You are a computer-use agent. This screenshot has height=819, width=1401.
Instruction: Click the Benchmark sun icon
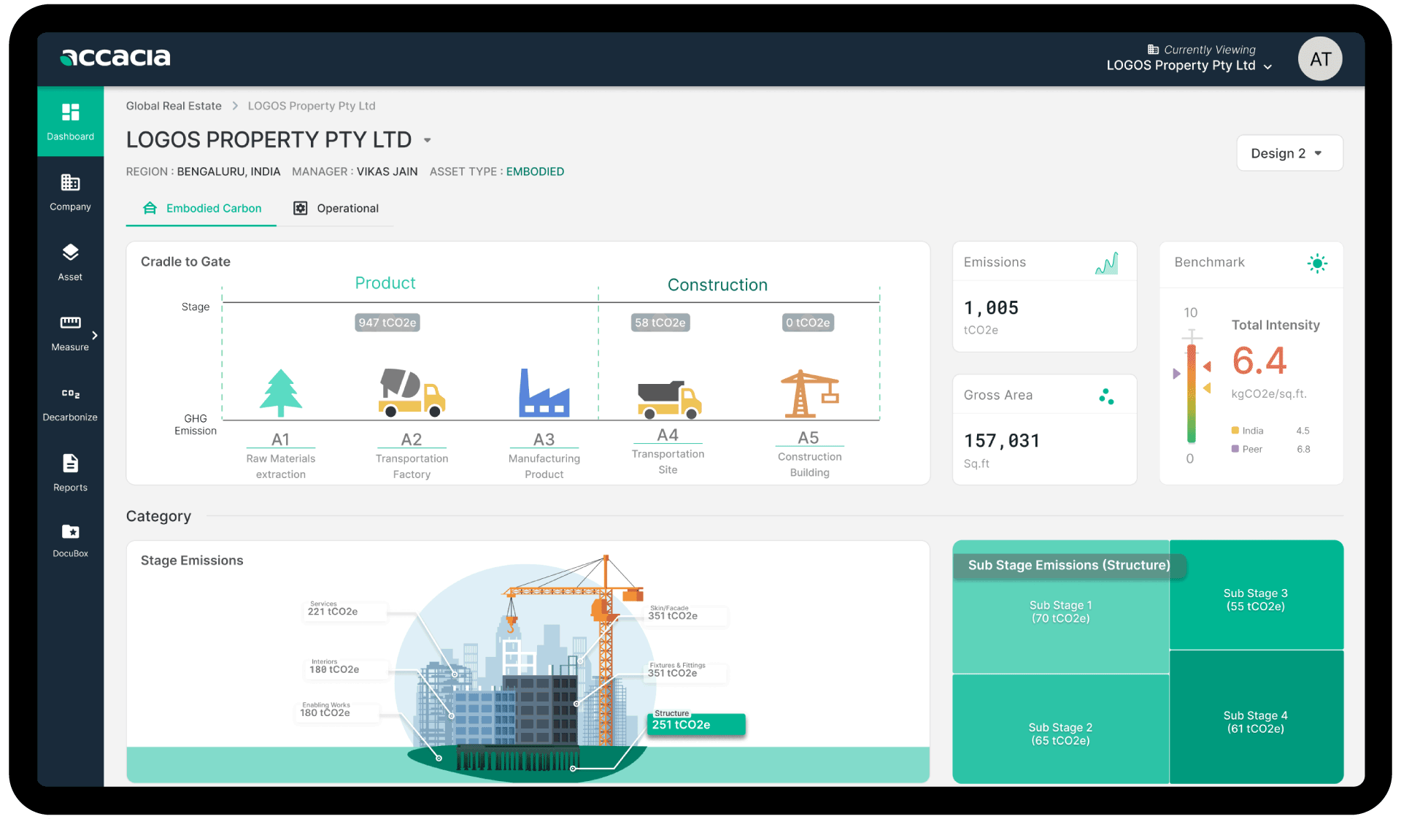[1317, 263]
